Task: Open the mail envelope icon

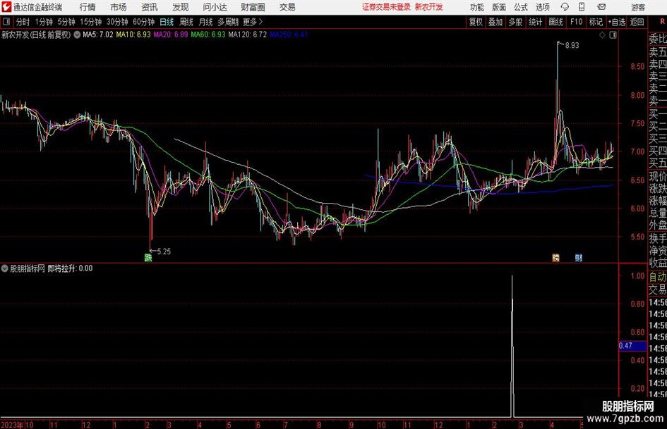Action: [x=601, y=7]
